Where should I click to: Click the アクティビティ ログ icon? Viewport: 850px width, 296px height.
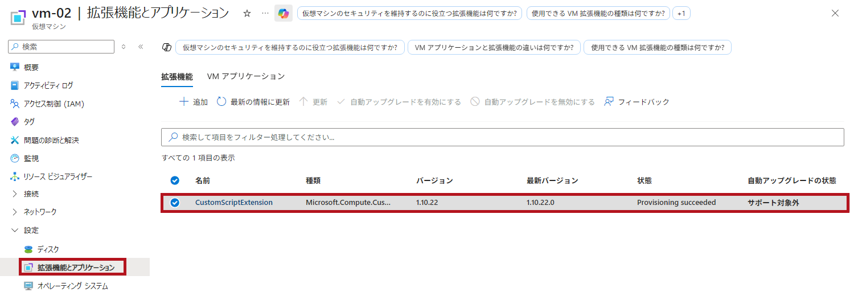15,85
